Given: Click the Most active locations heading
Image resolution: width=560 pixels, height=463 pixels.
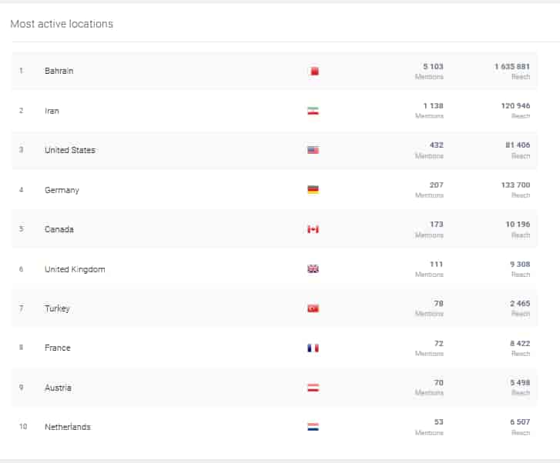Looking at the screenshot, I should pyautogui.click(x=62, y=24).
